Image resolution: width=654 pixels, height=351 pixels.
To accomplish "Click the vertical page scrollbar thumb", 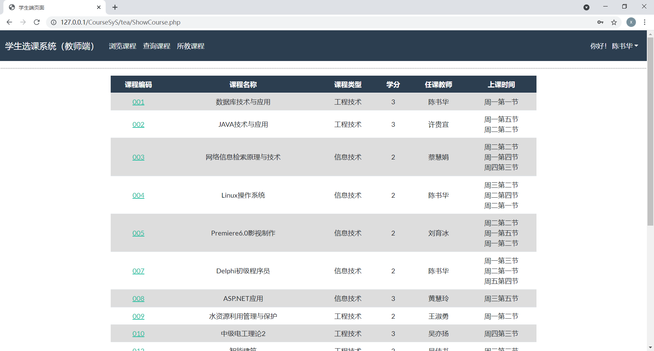I will pyautogui.click(x=650, y=131).
